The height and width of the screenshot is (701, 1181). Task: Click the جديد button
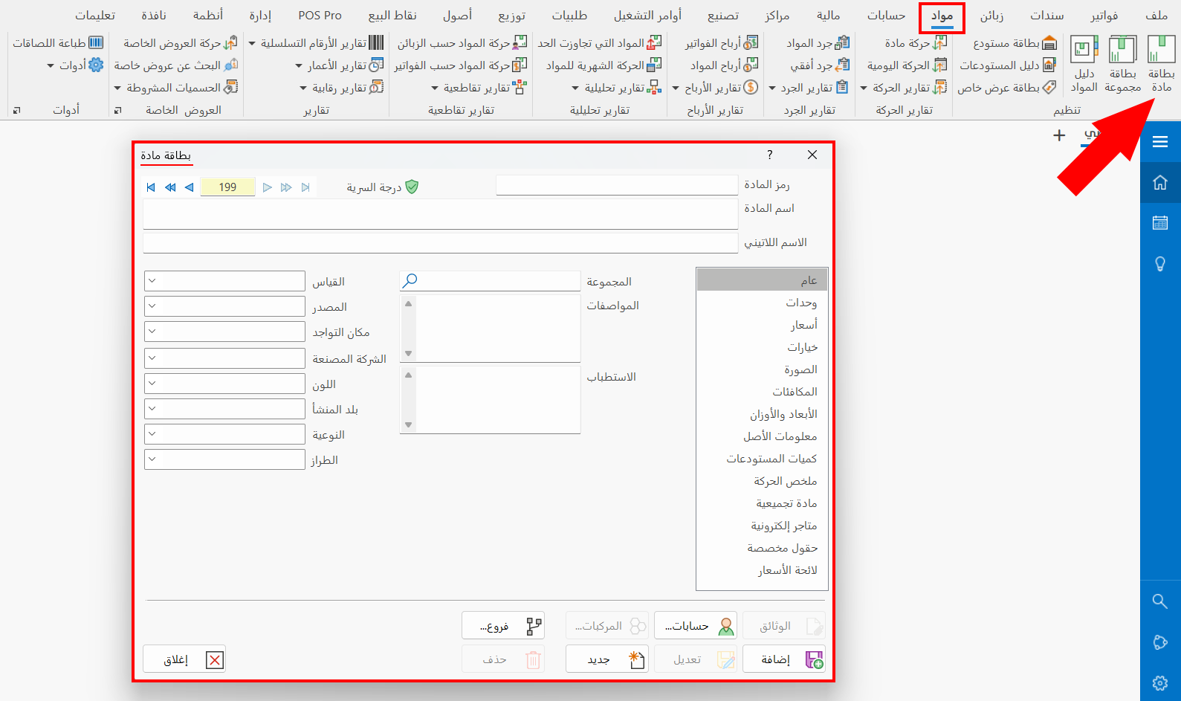[x=606, y=659]
